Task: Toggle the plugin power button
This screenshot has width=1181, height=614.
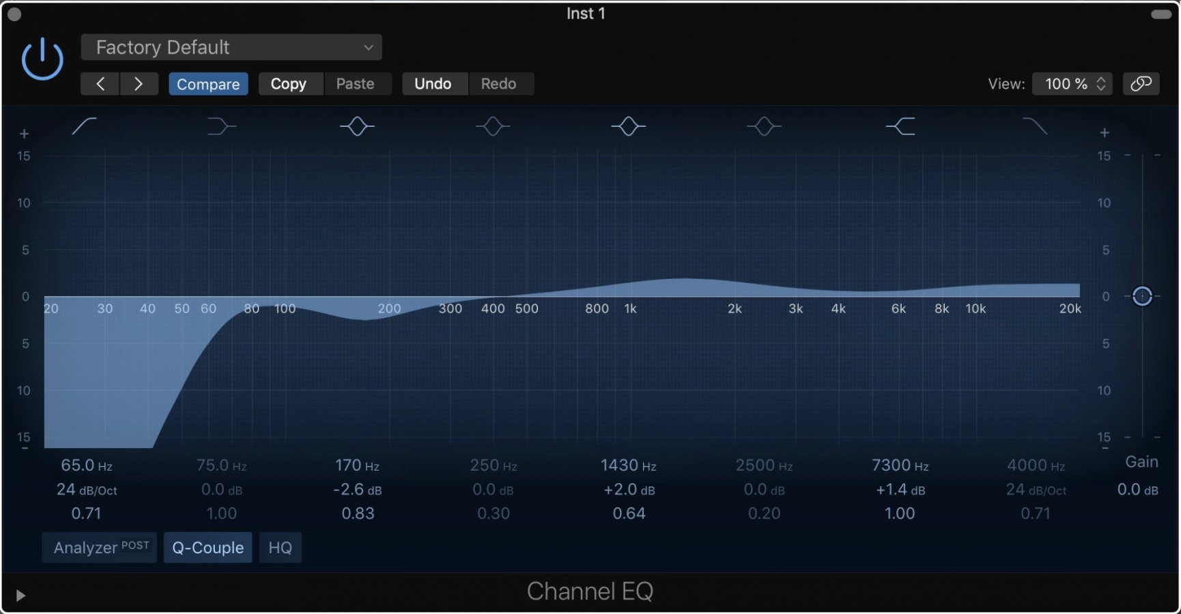Action: pos(42,58)
